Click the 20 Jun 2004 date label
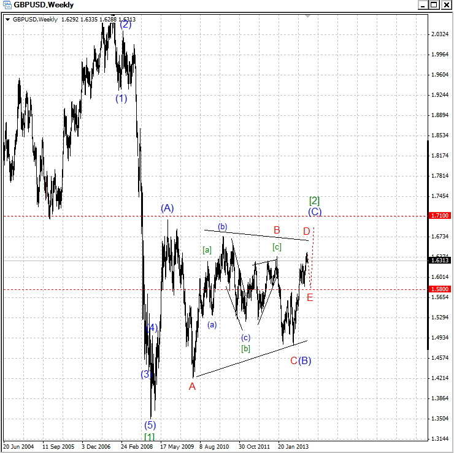454x453 pixels. click(x=18, y=447)
